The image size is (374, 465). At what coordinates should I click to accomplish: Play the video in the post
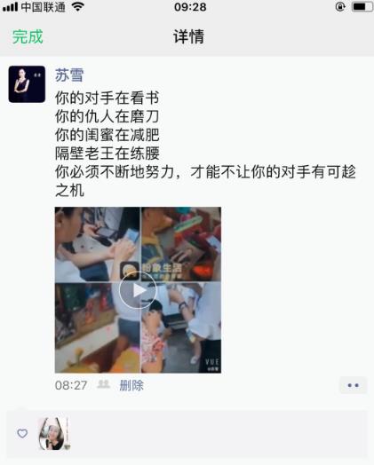point(138,290)
